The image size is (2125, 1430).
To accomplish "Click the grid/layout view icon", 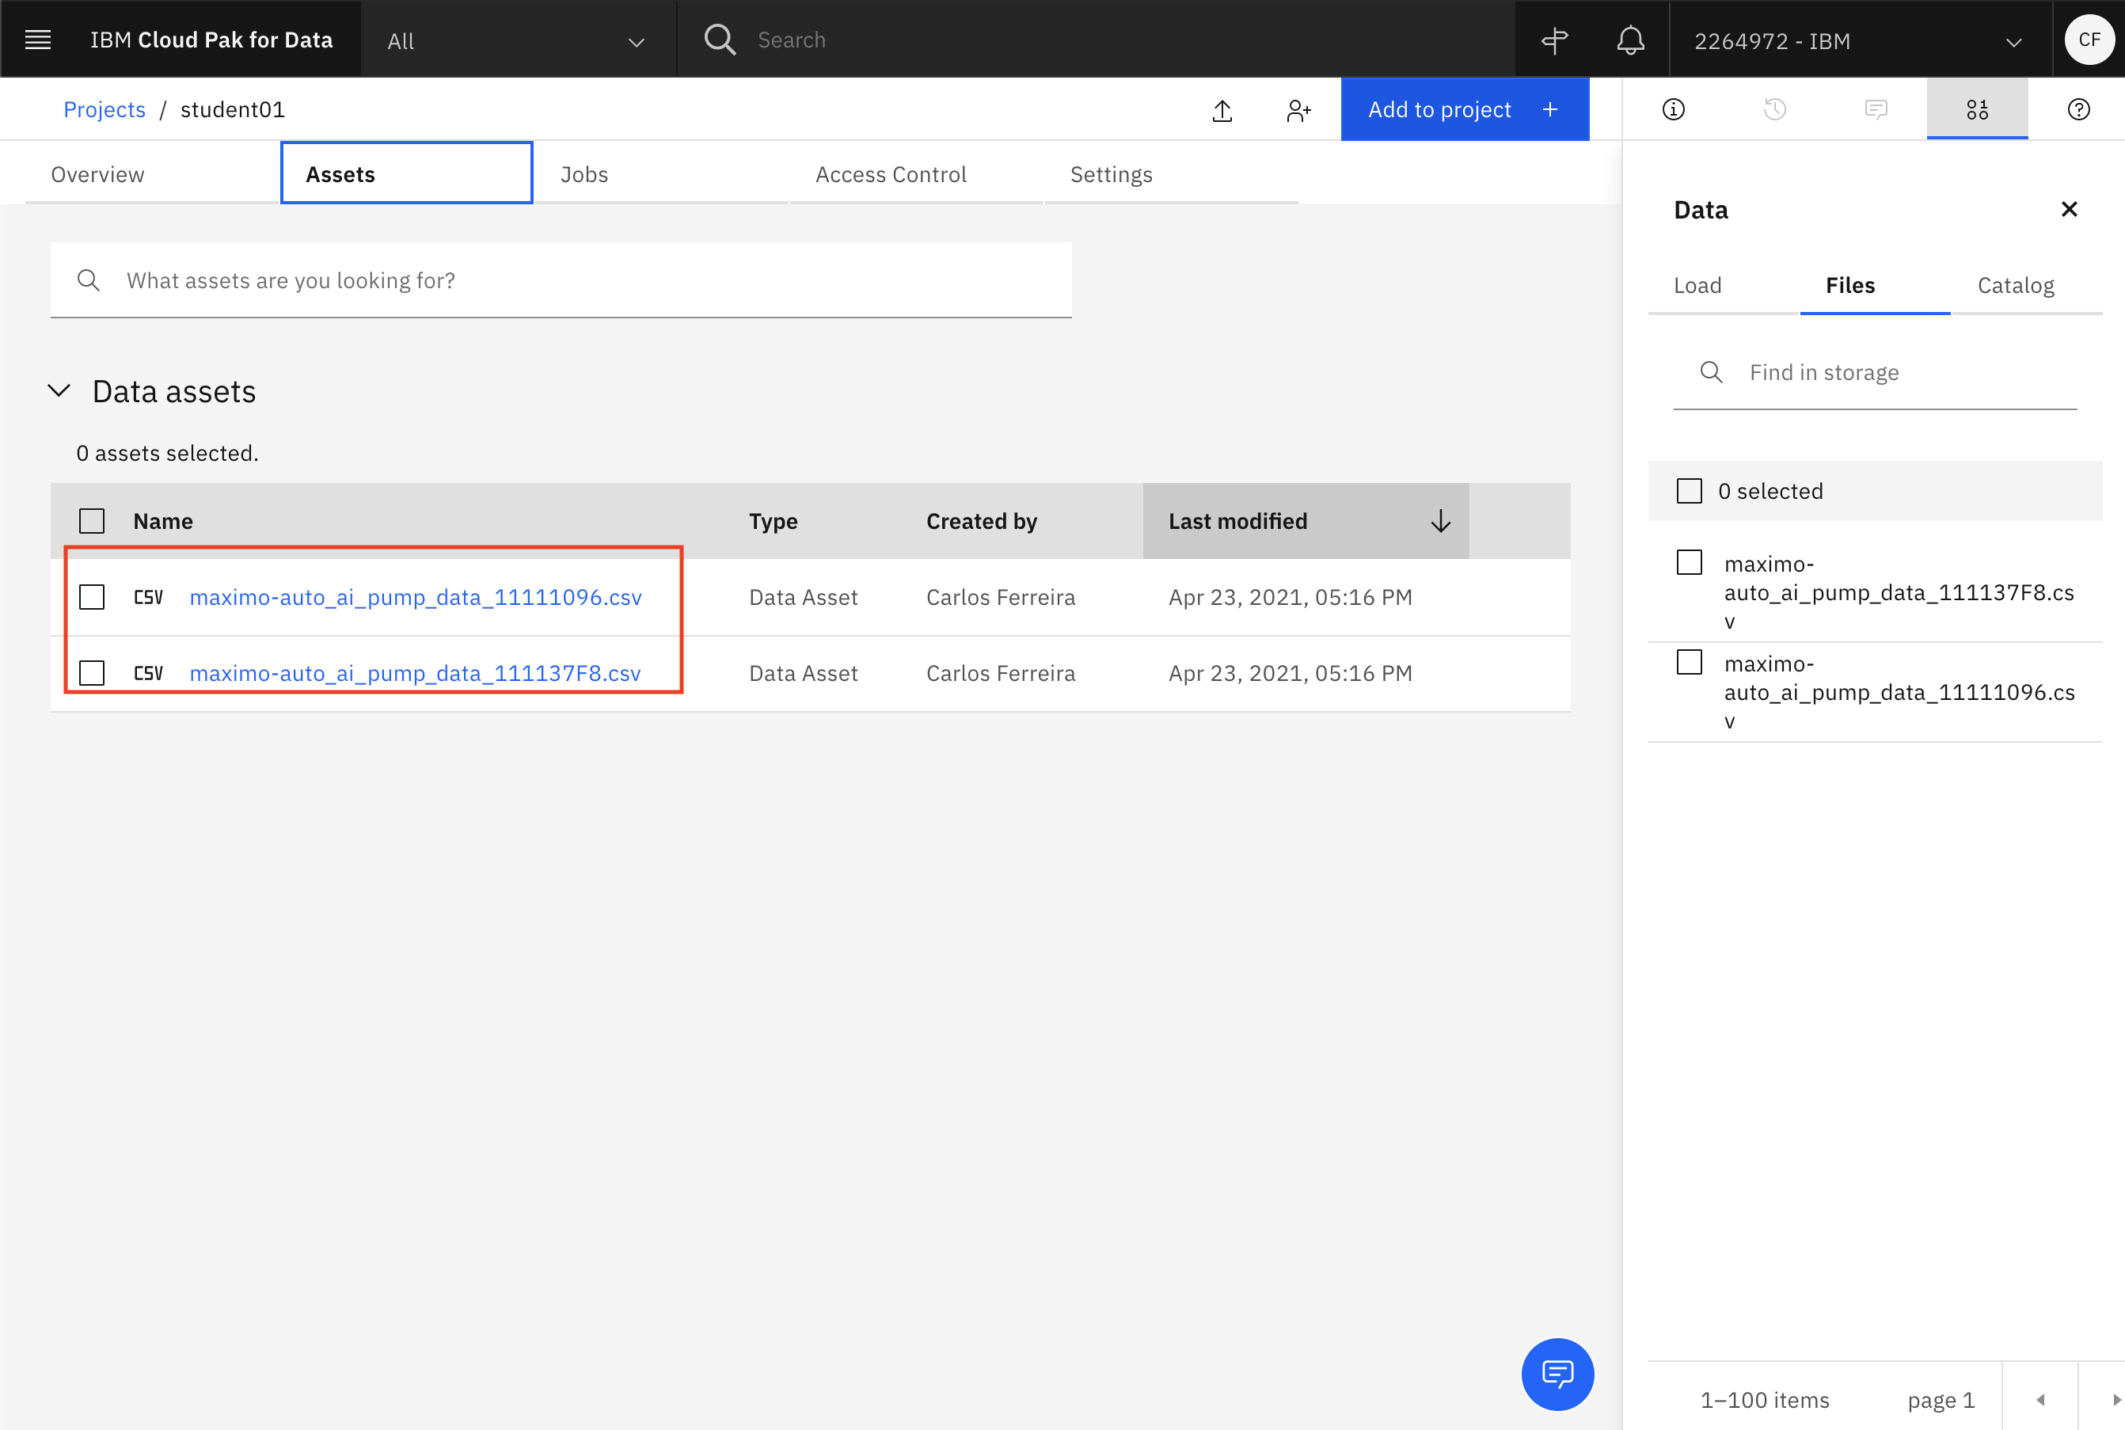I will [1977, 107].
